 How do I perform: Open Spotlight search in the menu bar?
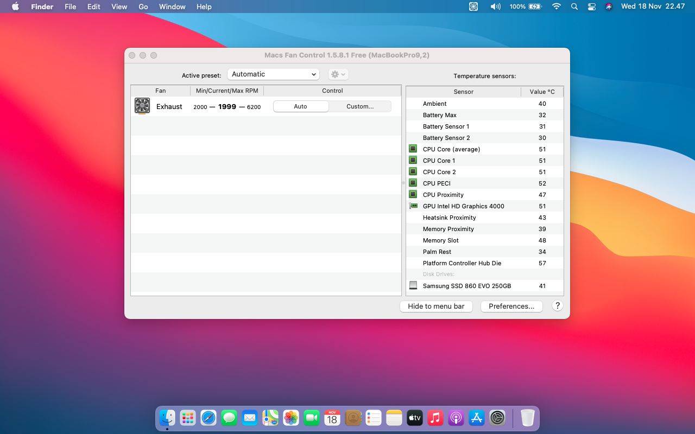coord(574,7)
